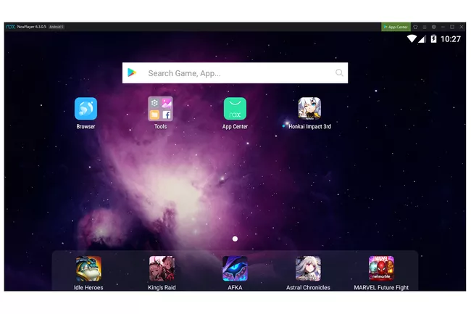Select the home screen page indicator dot

pos(235,239)
